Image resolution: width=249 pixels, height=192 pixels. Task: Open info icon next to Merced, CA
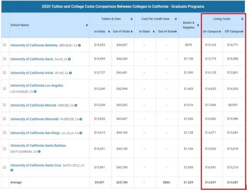(x=76, y=105)
